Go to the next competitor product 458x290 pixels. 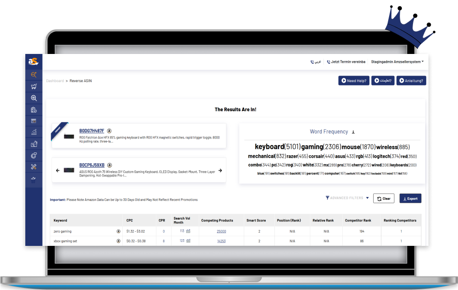click(x=220, y=170)
